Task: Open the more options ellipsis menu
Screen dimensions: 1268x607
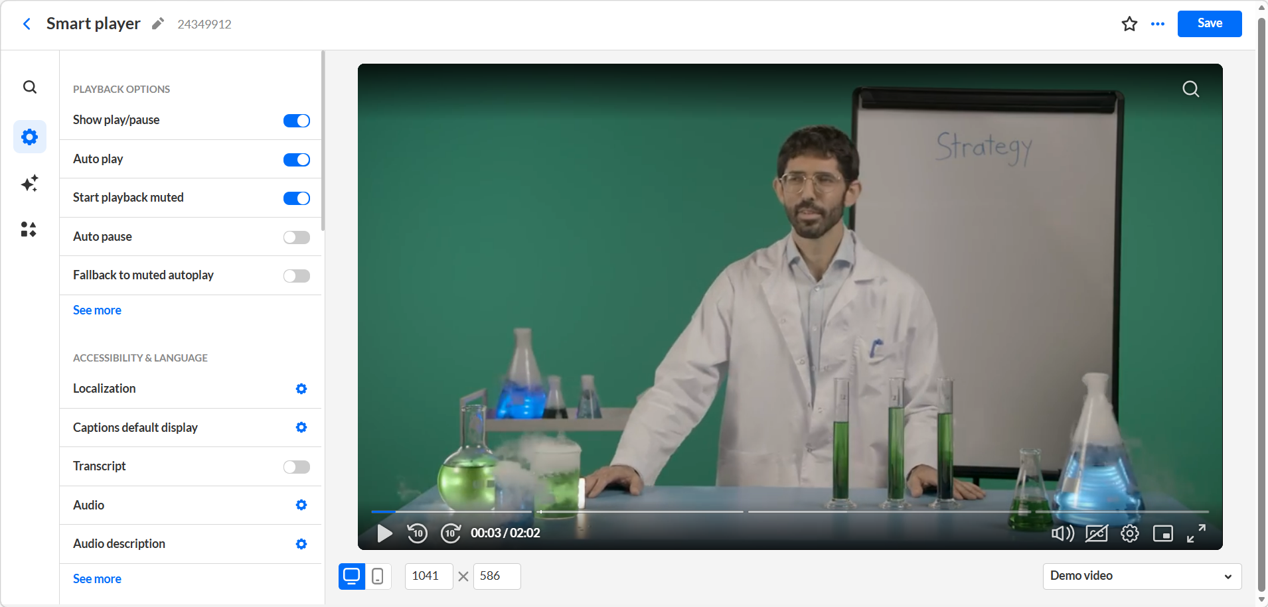Action: 1158,24
